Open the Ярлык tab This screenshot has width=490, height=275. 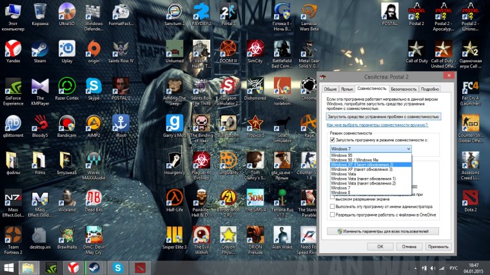(x=347, y=89)
